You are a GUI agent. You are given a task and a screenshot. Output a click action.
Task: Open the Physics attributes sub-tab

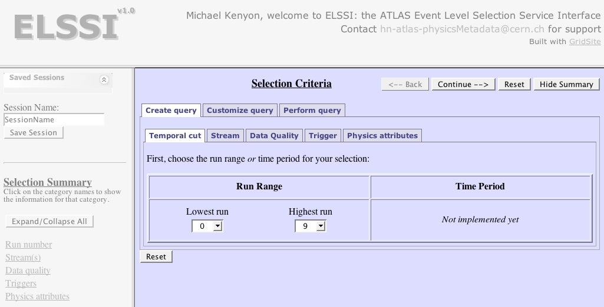pyautogui.click(x=382, y=136)
